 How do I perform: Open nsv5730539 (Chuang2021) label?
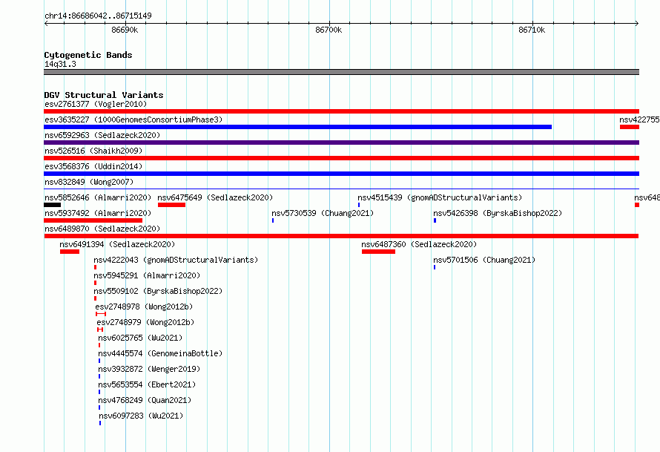pos(323,213)
